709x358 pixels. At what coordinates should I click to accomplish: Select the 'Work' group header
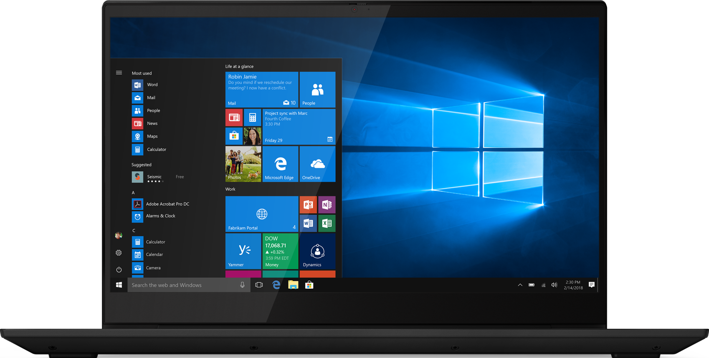pos(230,189)
